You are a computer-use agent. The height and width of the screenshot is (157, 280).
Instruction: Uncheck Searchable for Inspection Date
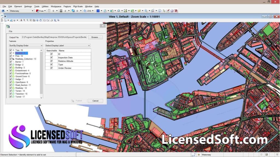tap(51, 58)
